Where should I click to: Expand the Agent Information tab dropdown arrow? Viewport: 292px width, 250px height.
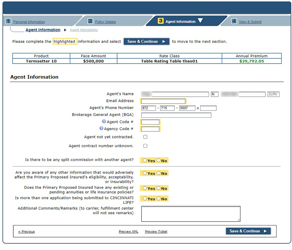point(200,21)
